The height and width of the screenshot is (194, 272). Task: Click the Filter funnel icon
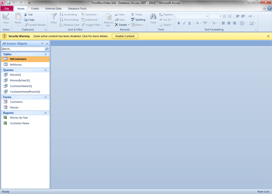point(53,17)
